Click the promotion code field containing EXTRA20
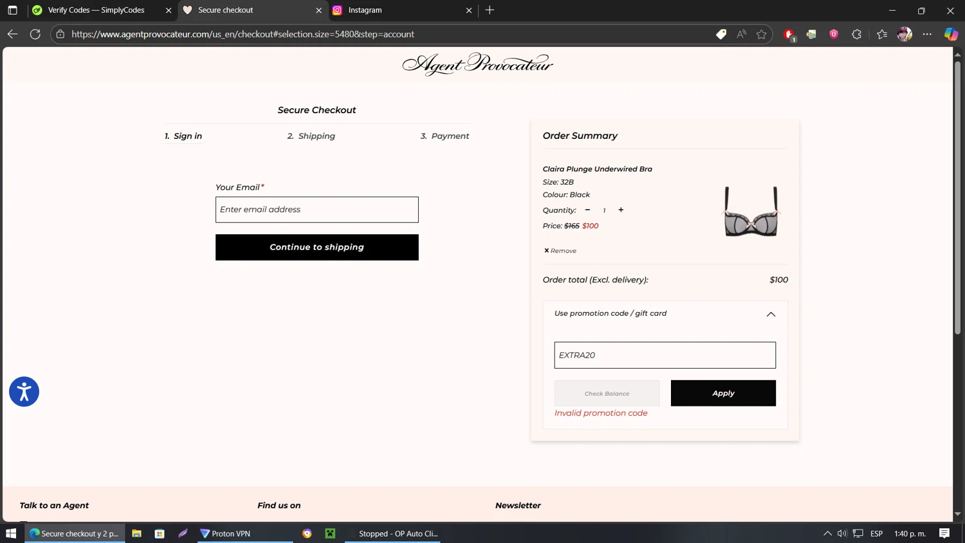This screenshot has width=965, height=543. coord(665,355)
